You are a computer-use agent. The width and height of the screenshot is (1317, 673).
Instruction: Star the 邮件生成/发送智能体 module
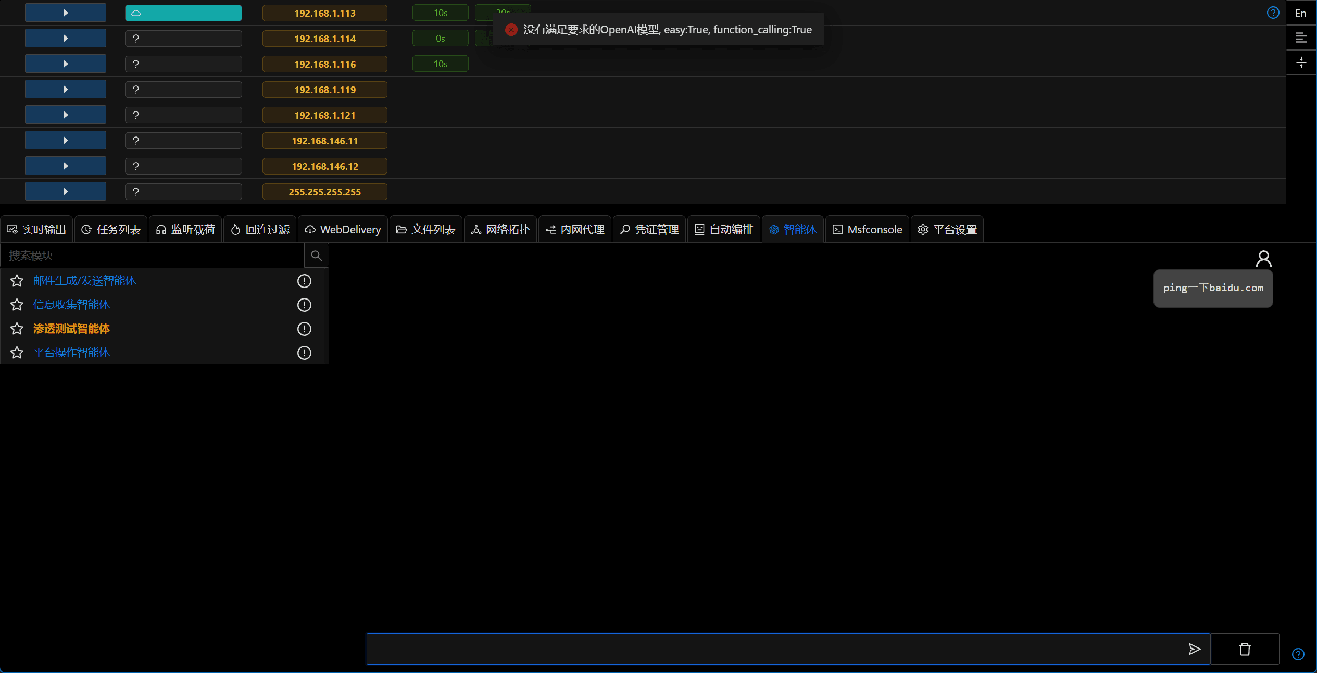click(17, 281)
